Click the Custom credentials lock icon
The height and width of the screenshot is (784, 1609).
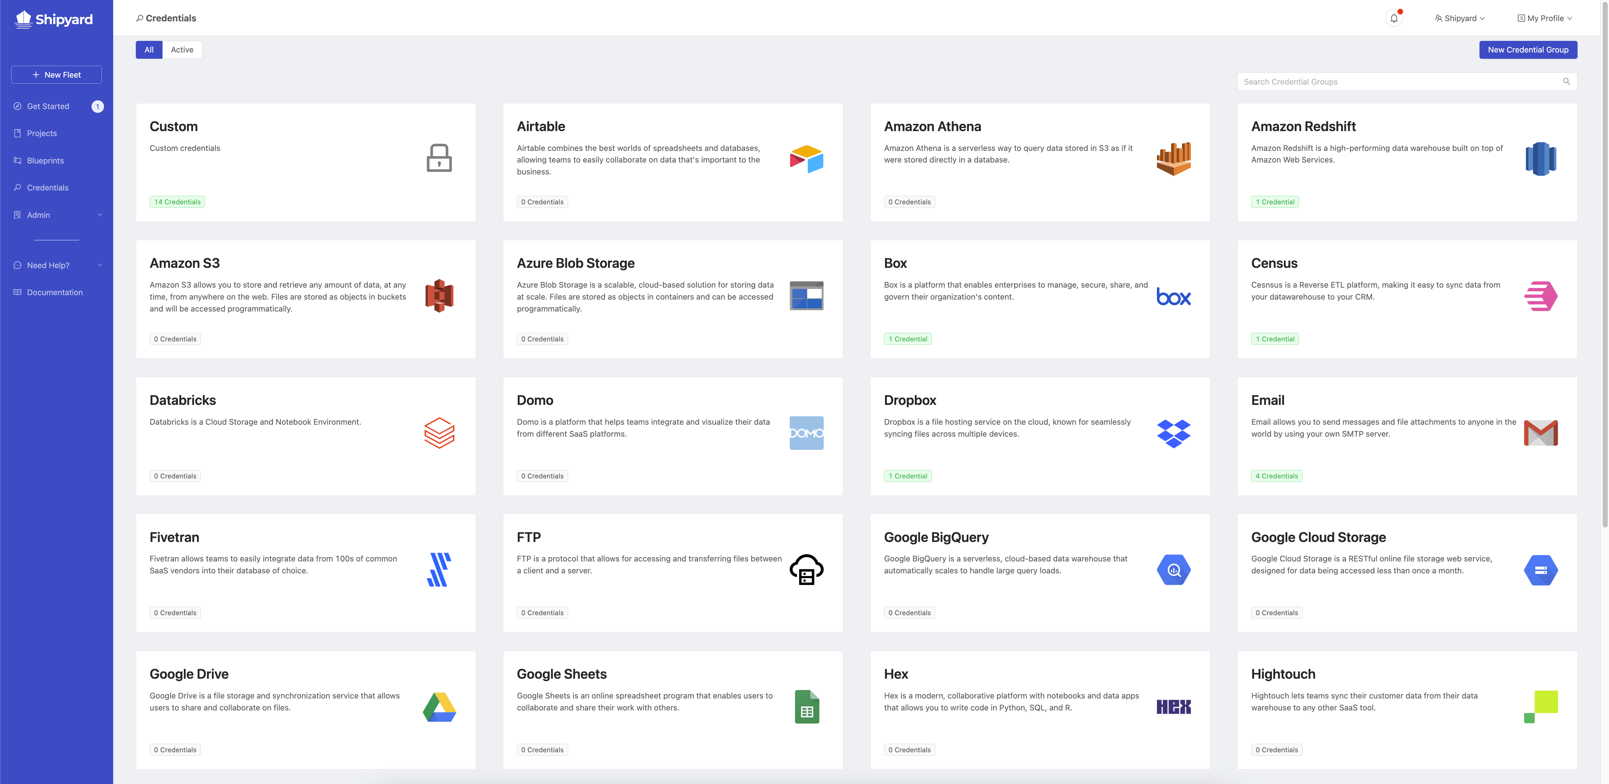click(439, 158)
